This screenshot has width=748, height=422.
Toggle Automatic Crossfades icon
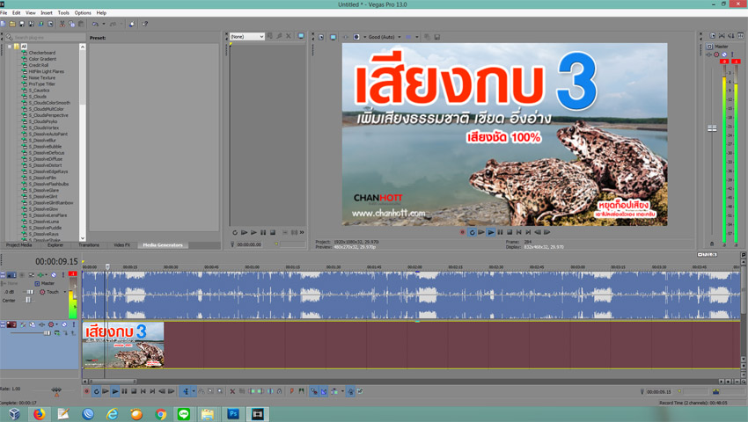tap(324, 391)
